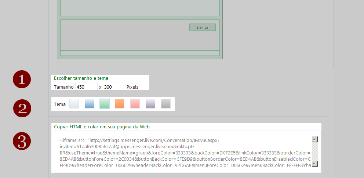Click the 'Copiar HTML e colar' heading

click(102, 127)
